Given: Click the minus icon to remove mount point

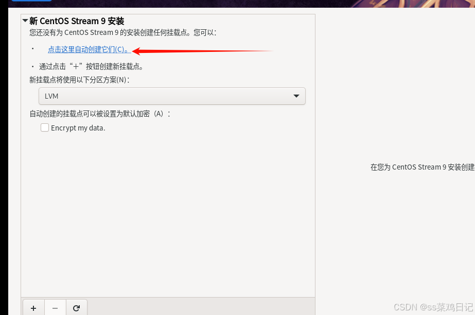Looking at the screenshot, I should (55, 308).
